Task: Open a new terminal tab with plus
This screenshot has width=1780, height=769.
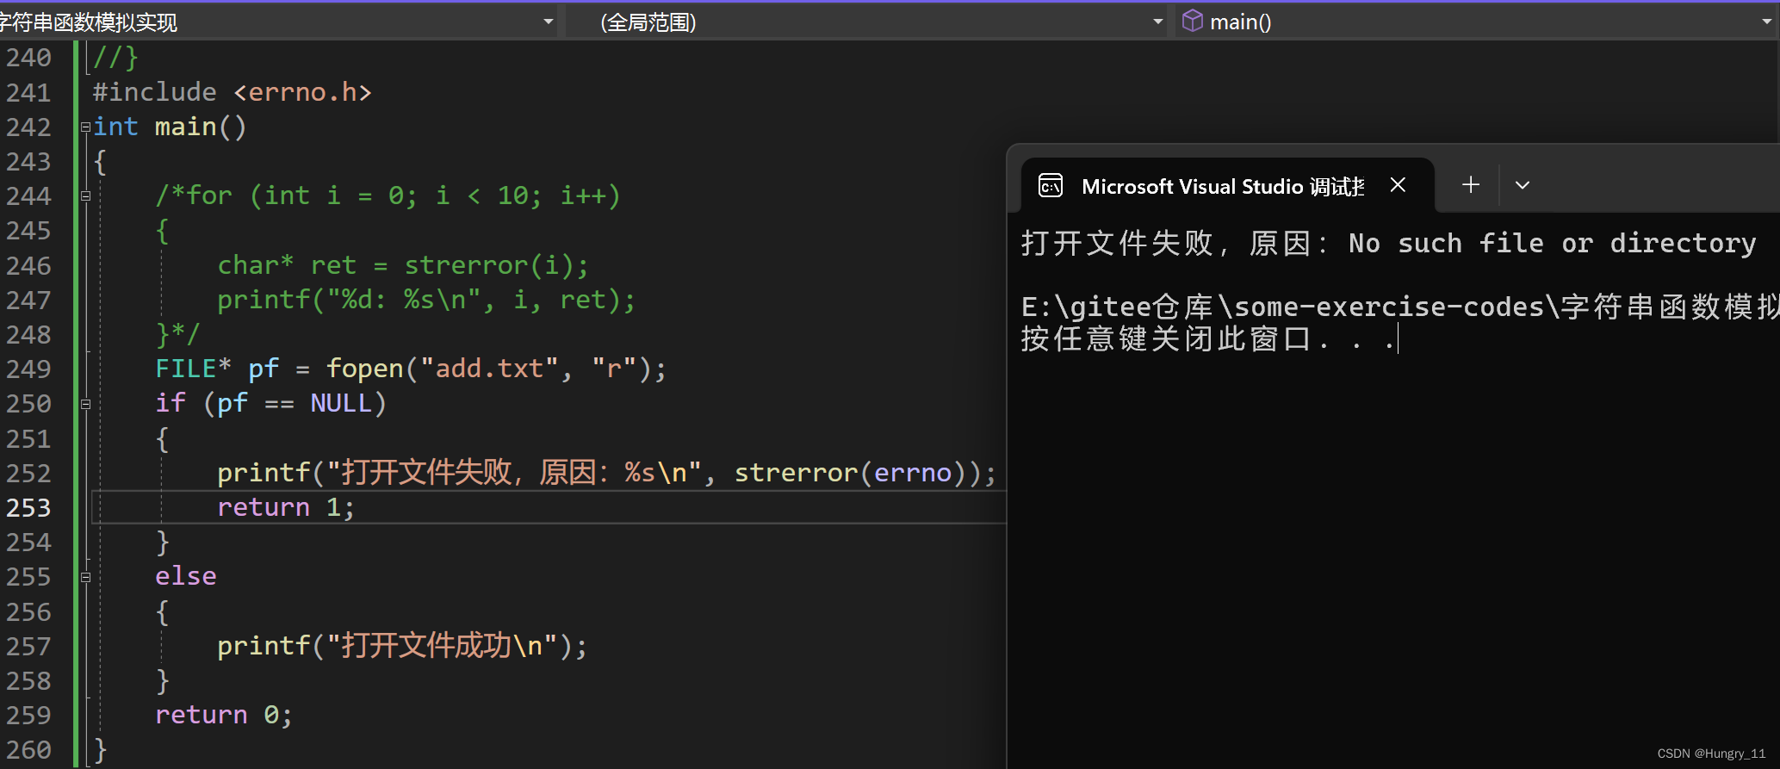Action: pos(1471,184)
